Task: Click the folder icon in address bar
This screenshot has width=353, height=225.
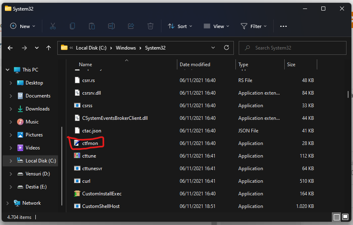Action: pyautogui.click(x=64, y=48)
